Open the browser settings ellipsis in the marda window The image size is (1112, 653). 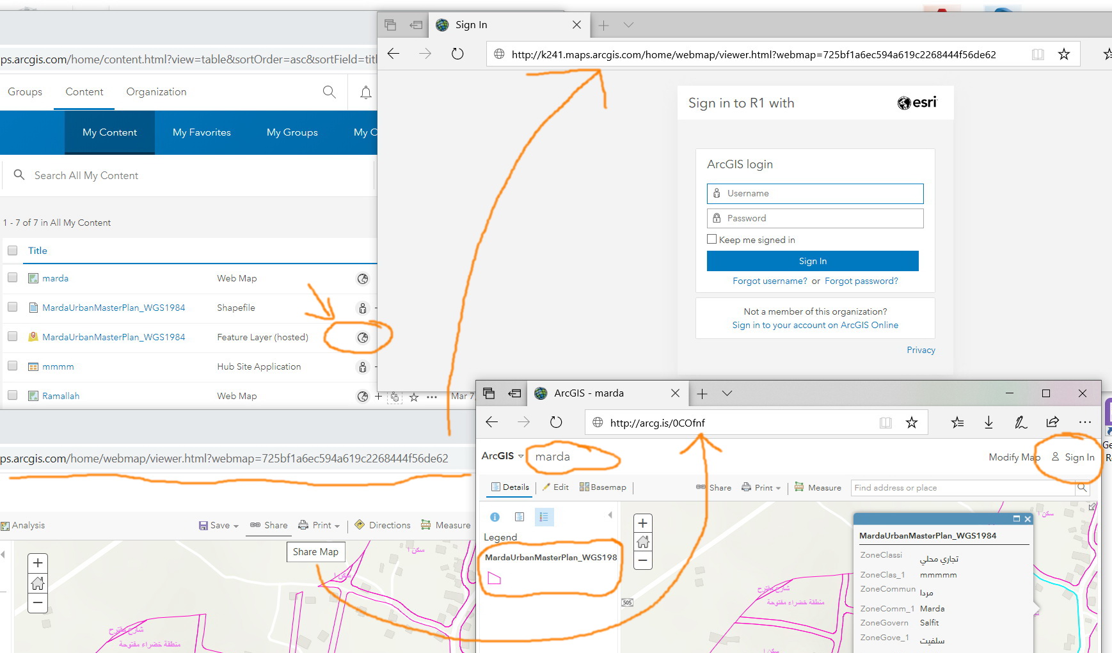(1085, 422)
